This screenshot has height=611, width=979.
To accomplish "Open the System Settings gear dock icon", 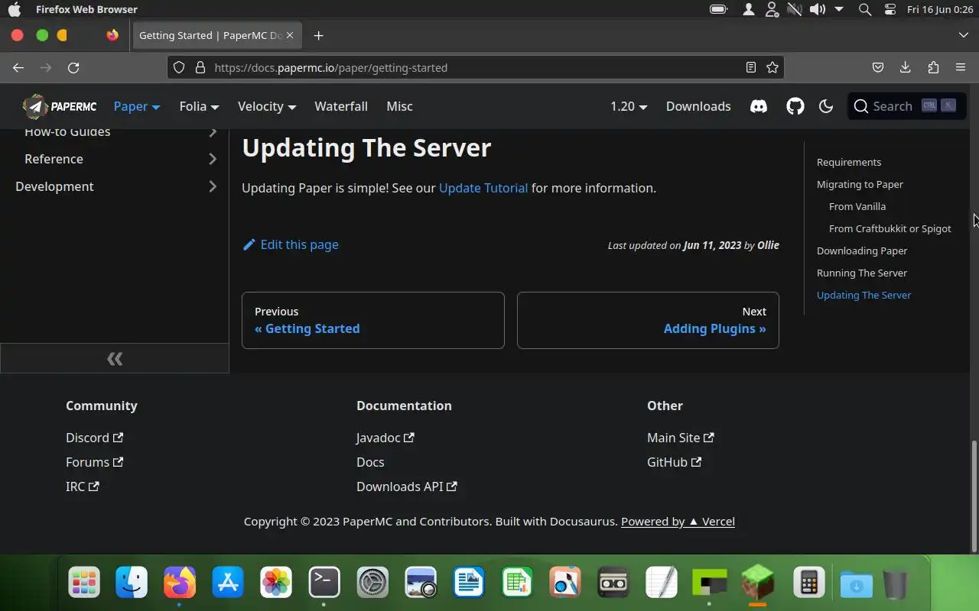I will click(x=372, y=584).
